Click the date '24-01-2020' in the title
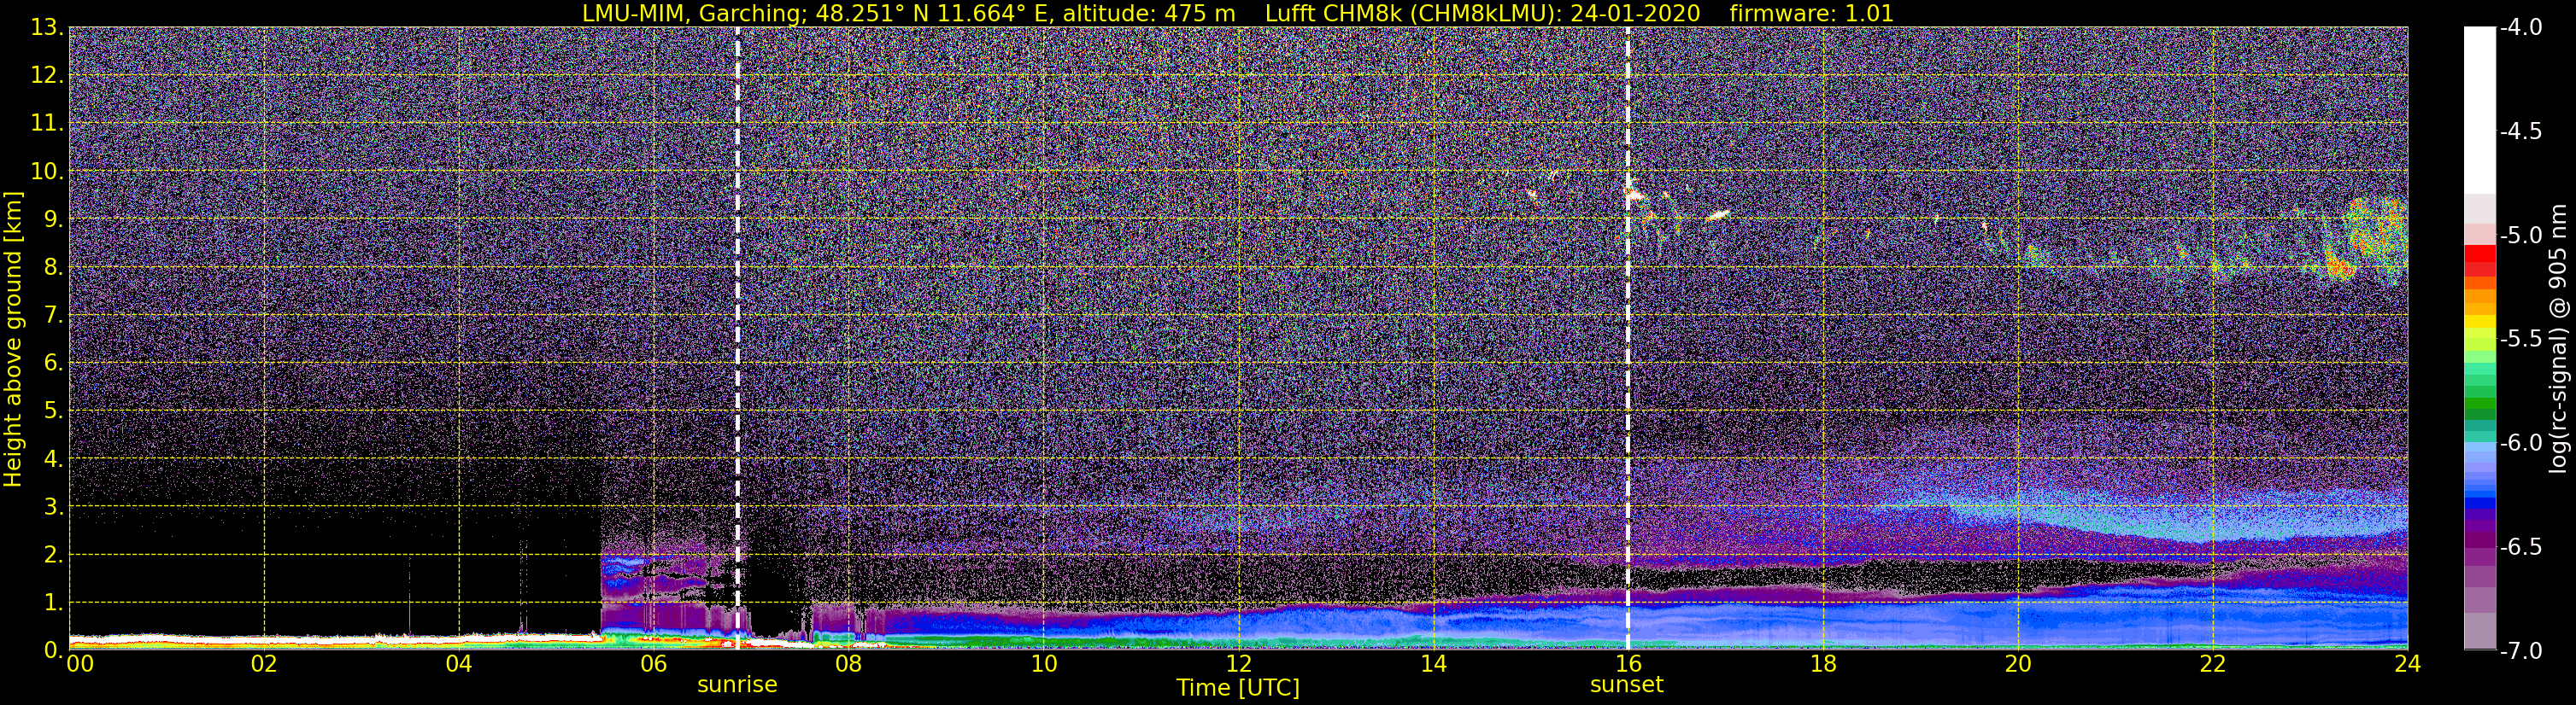This screenshot has height=705, width=2576. 1635,13
